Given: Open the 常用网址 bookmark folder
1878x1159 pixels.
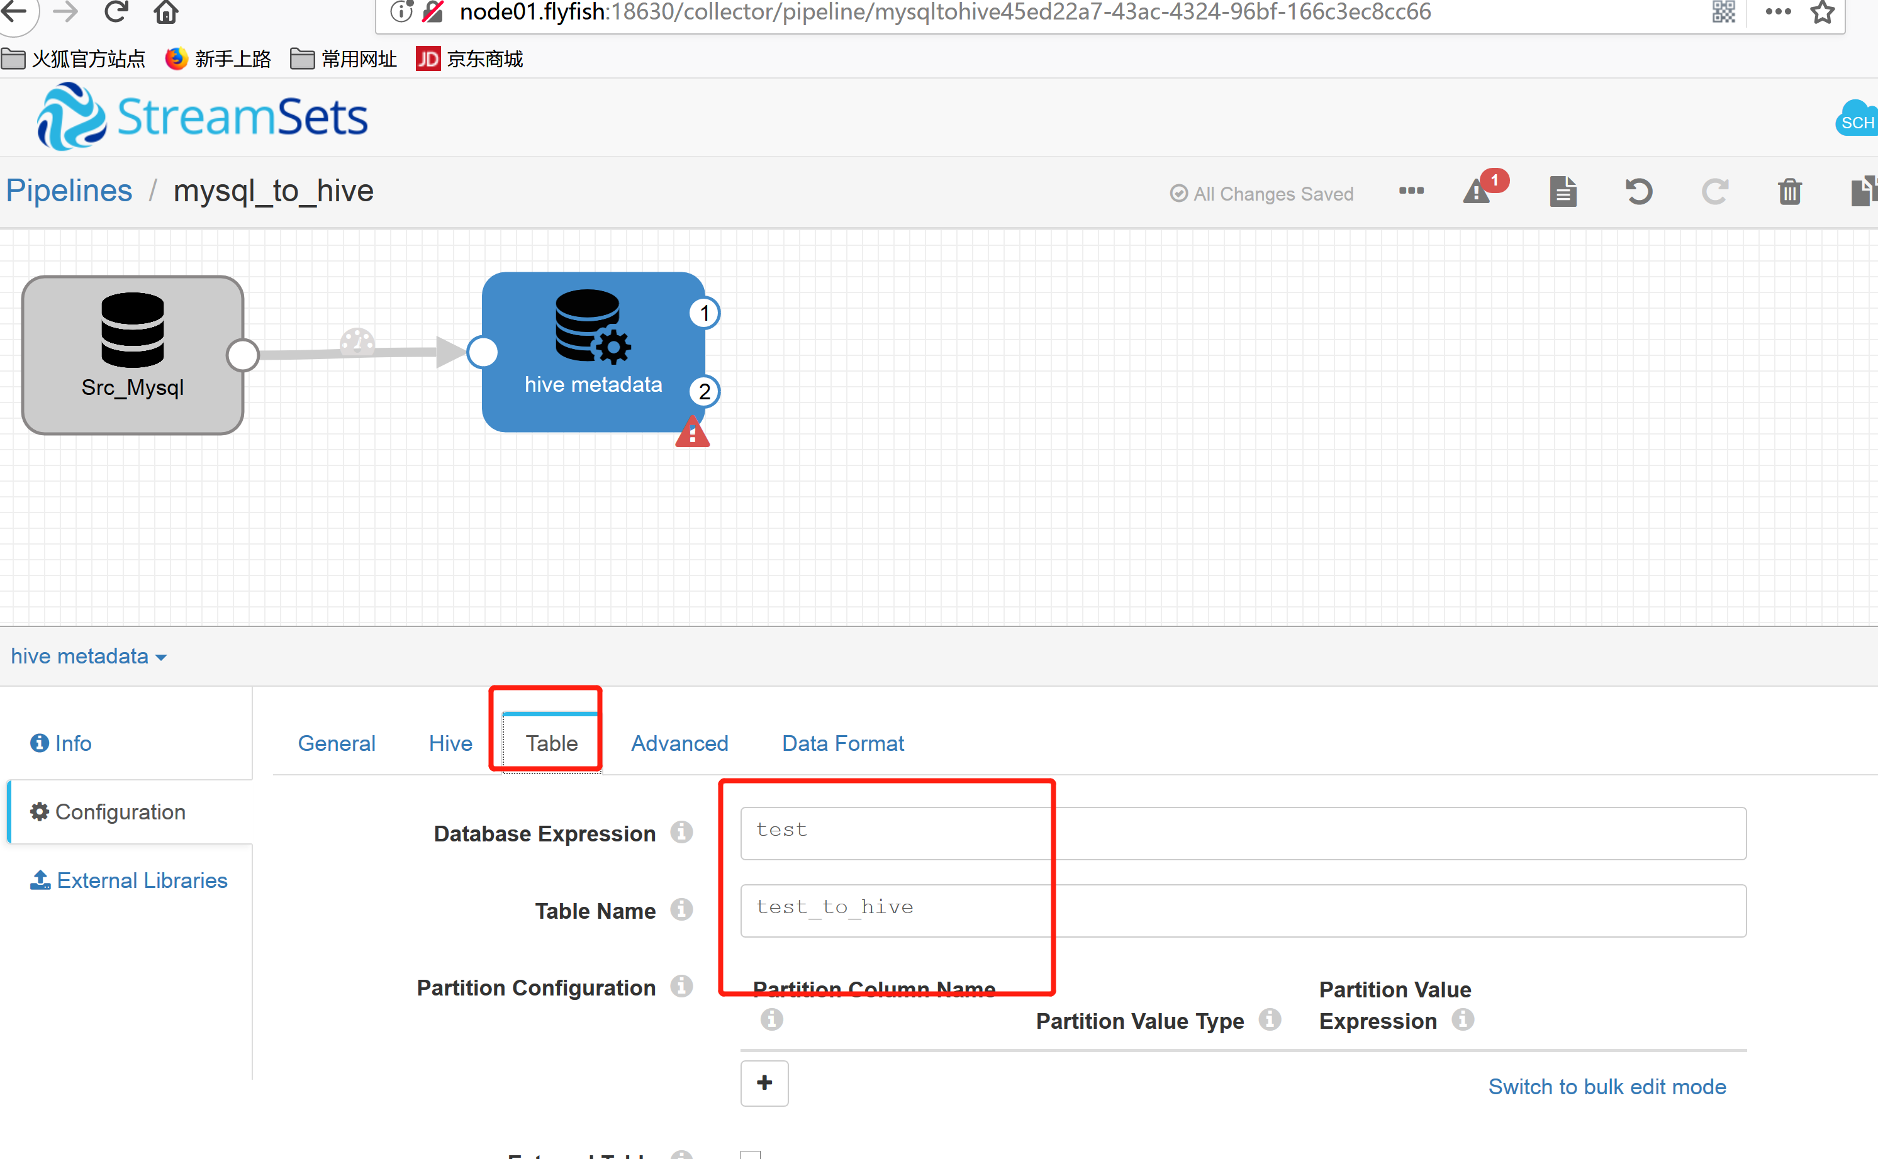Looking at the screenshot, I should (x=344, y=59).
